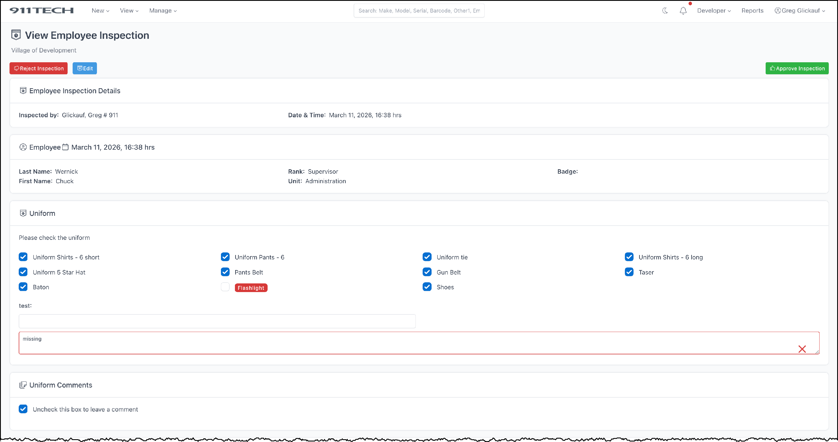838x442 pixels.
Task: Click the red X in missing comment box
Action: point(802,349)
